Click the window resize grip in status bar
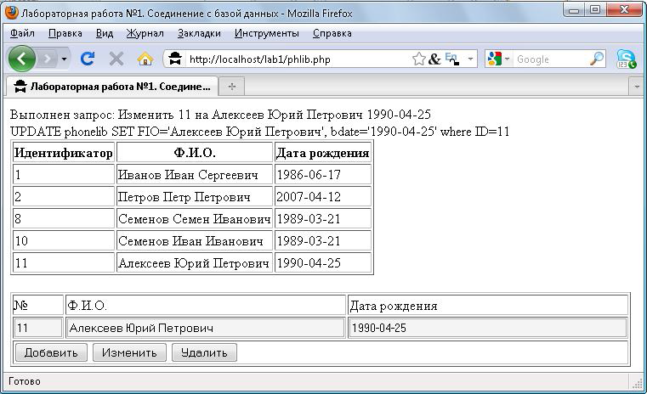The image size is (647, 394). point(638,382)
